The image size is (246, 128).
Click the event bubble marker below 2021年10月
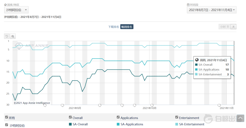(x=152, y=105)
